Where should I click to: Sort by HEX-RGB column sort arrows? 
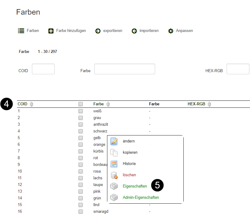point(209,104)
